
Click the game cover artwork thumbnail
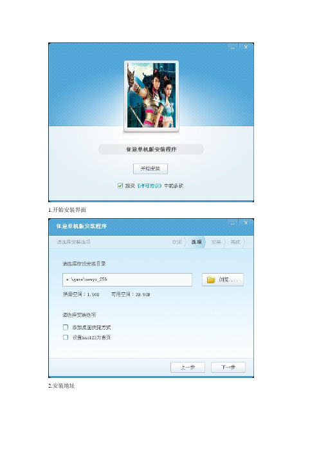151,95
